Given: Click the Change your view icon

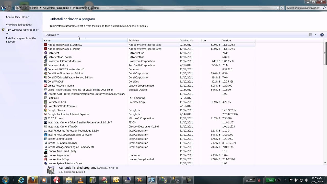Looking at the screenshot, I should tap(310, 35).
